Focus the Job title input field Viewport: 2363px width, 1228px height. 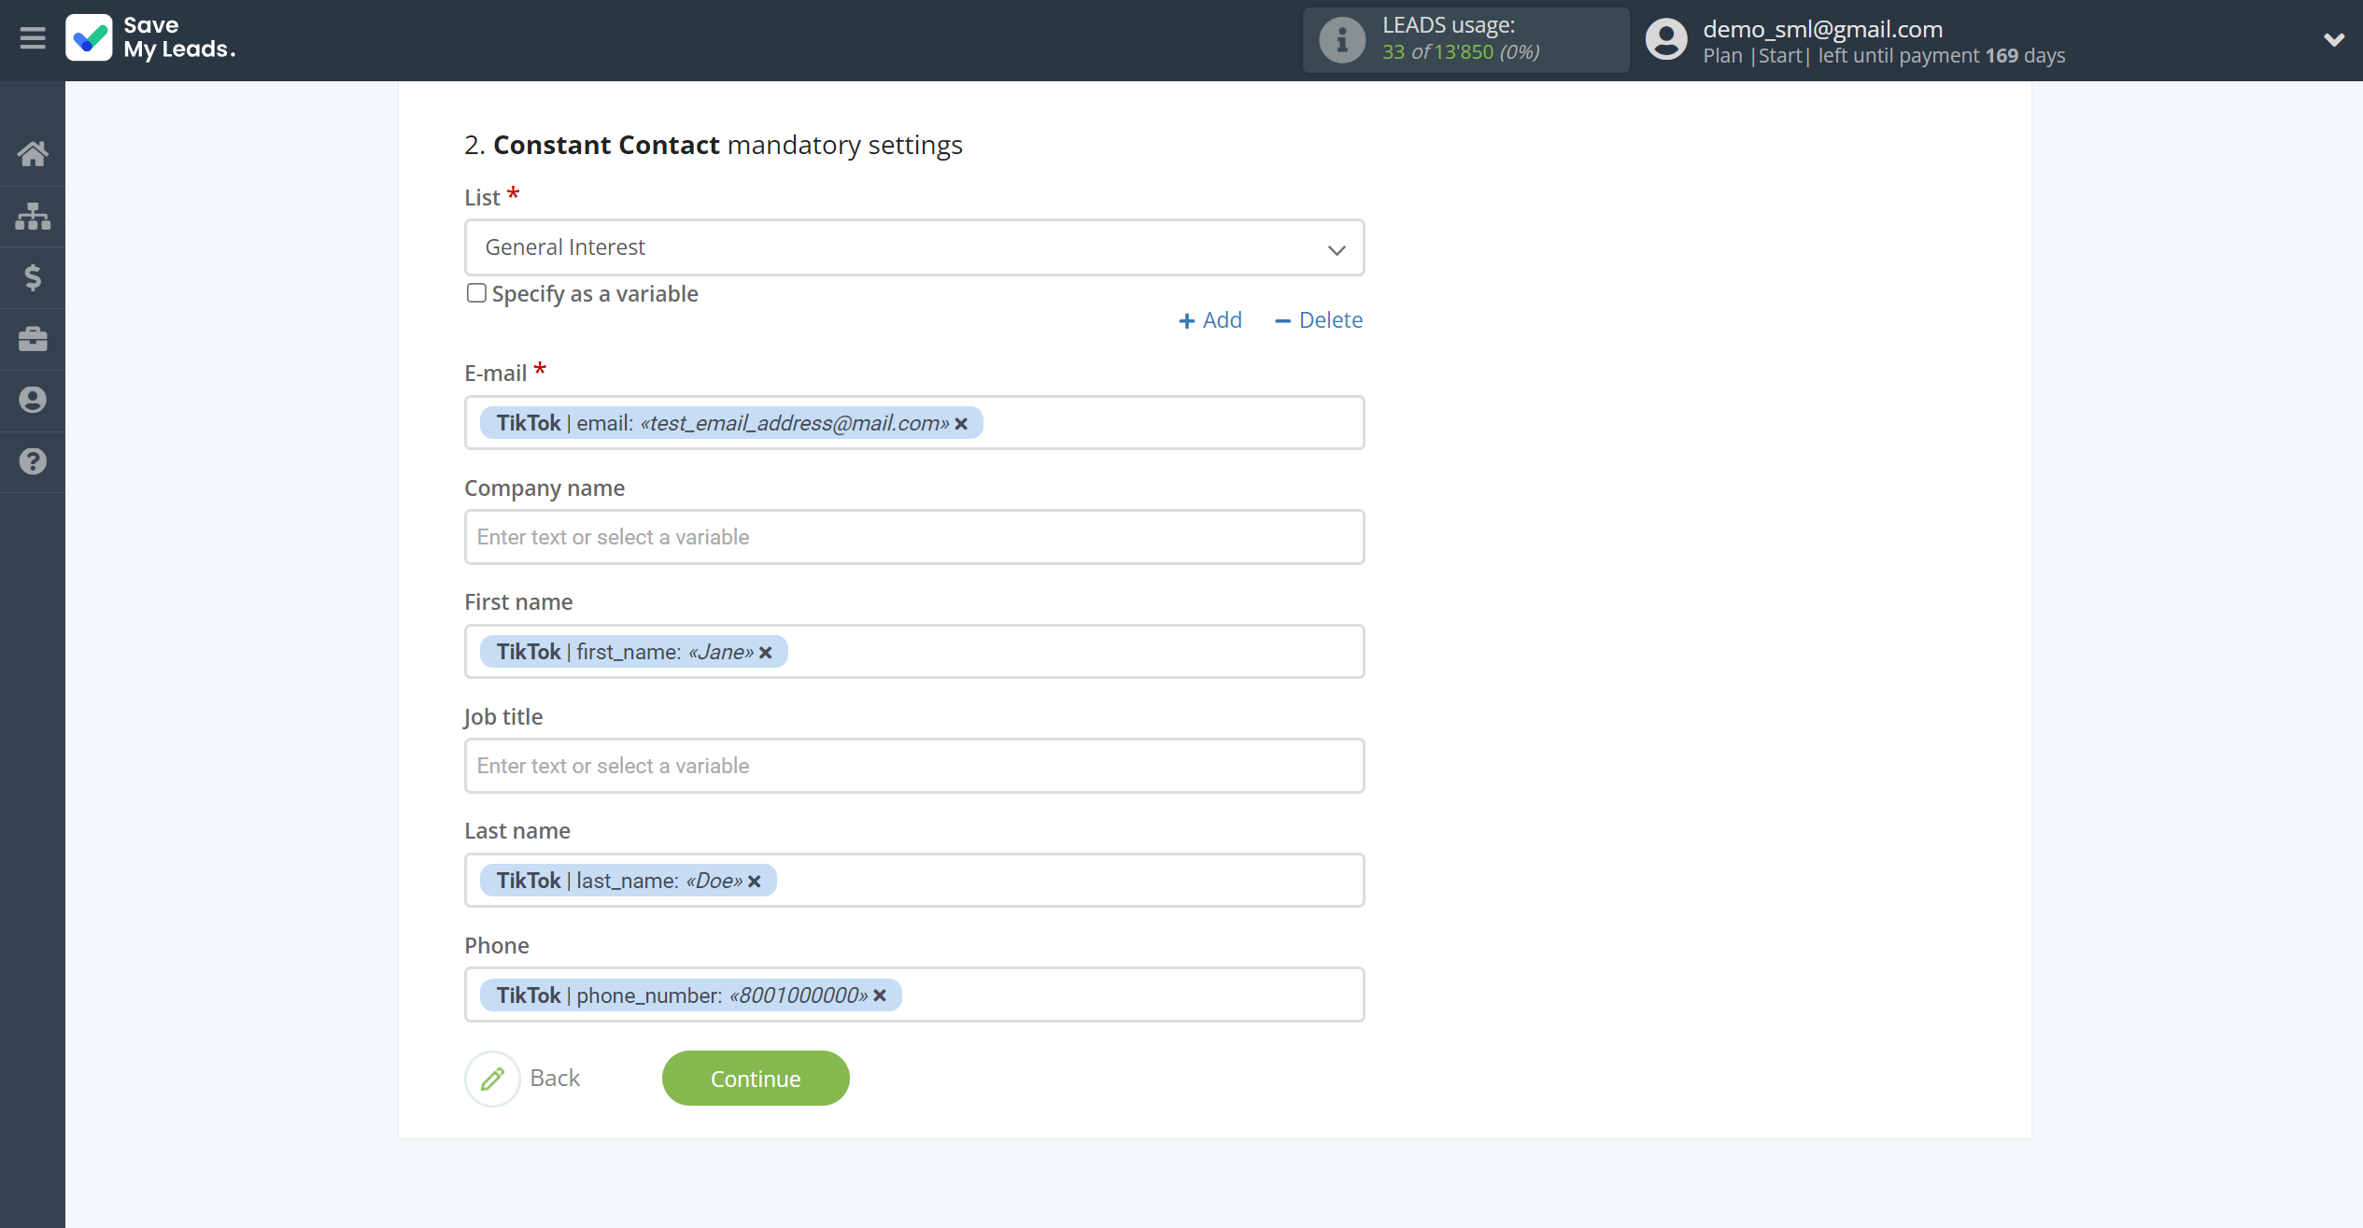point(914,766)
